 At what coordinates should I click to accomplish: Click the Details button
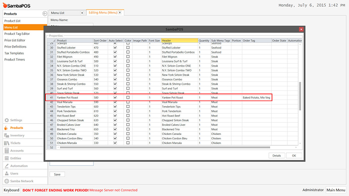(277, 156)
